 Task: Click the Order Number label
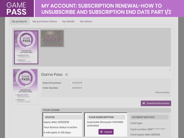(51, 88)
